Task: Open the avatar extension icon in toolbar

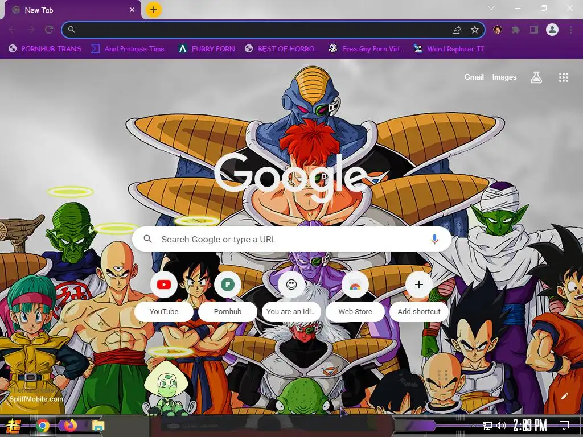Action: tap(498, 30)
